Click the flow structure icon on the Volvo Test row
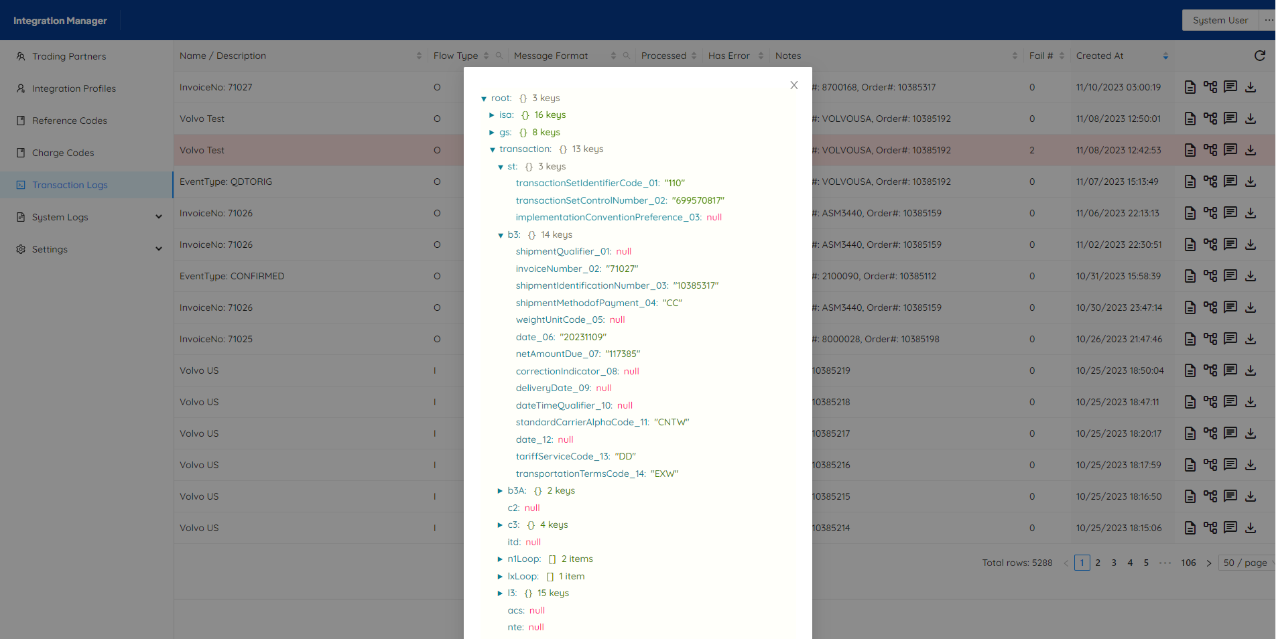Viewport: 1276px width, 639px height. (1210, 119)
